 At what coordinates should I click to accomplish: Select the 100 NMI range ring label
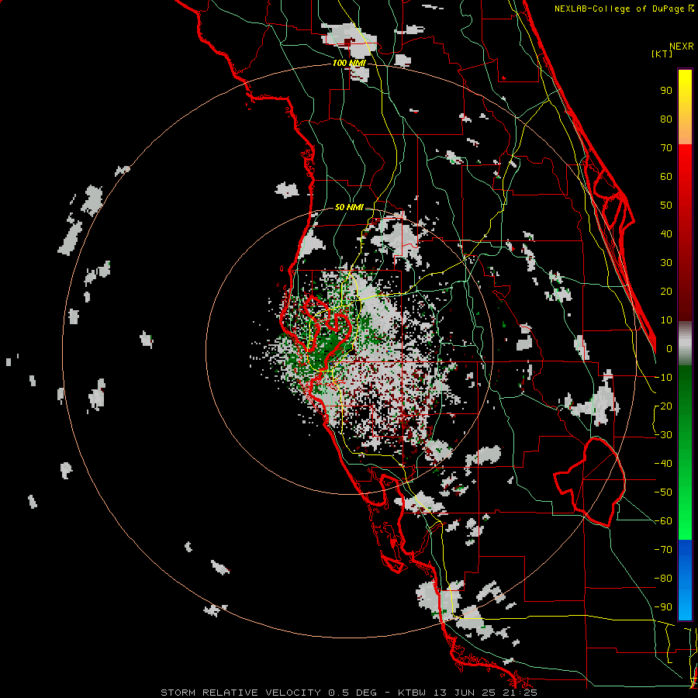pos(349,64)
